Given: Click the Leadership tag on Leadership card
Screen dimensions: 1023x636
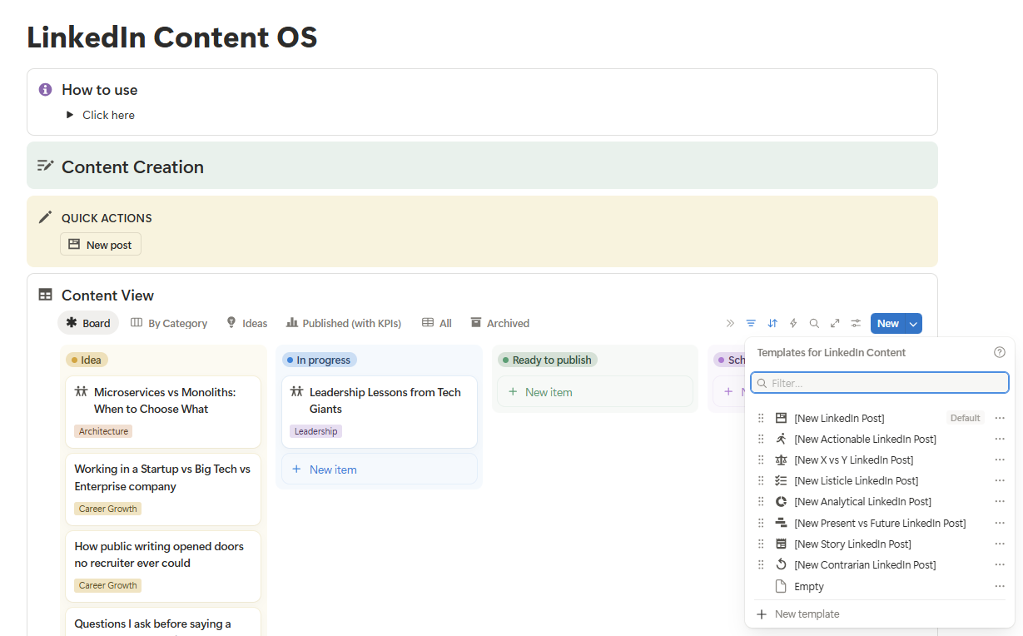Looking at the screenshot, I should pyautogui.click(x=315, y=431).
